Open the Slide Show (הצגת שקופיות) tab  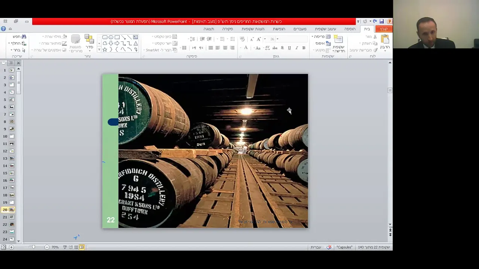coord(253,29)
